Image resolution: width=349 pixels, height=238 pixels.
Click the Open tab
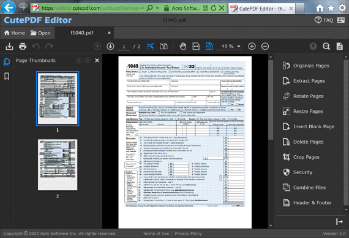click(x=40, y=33)
